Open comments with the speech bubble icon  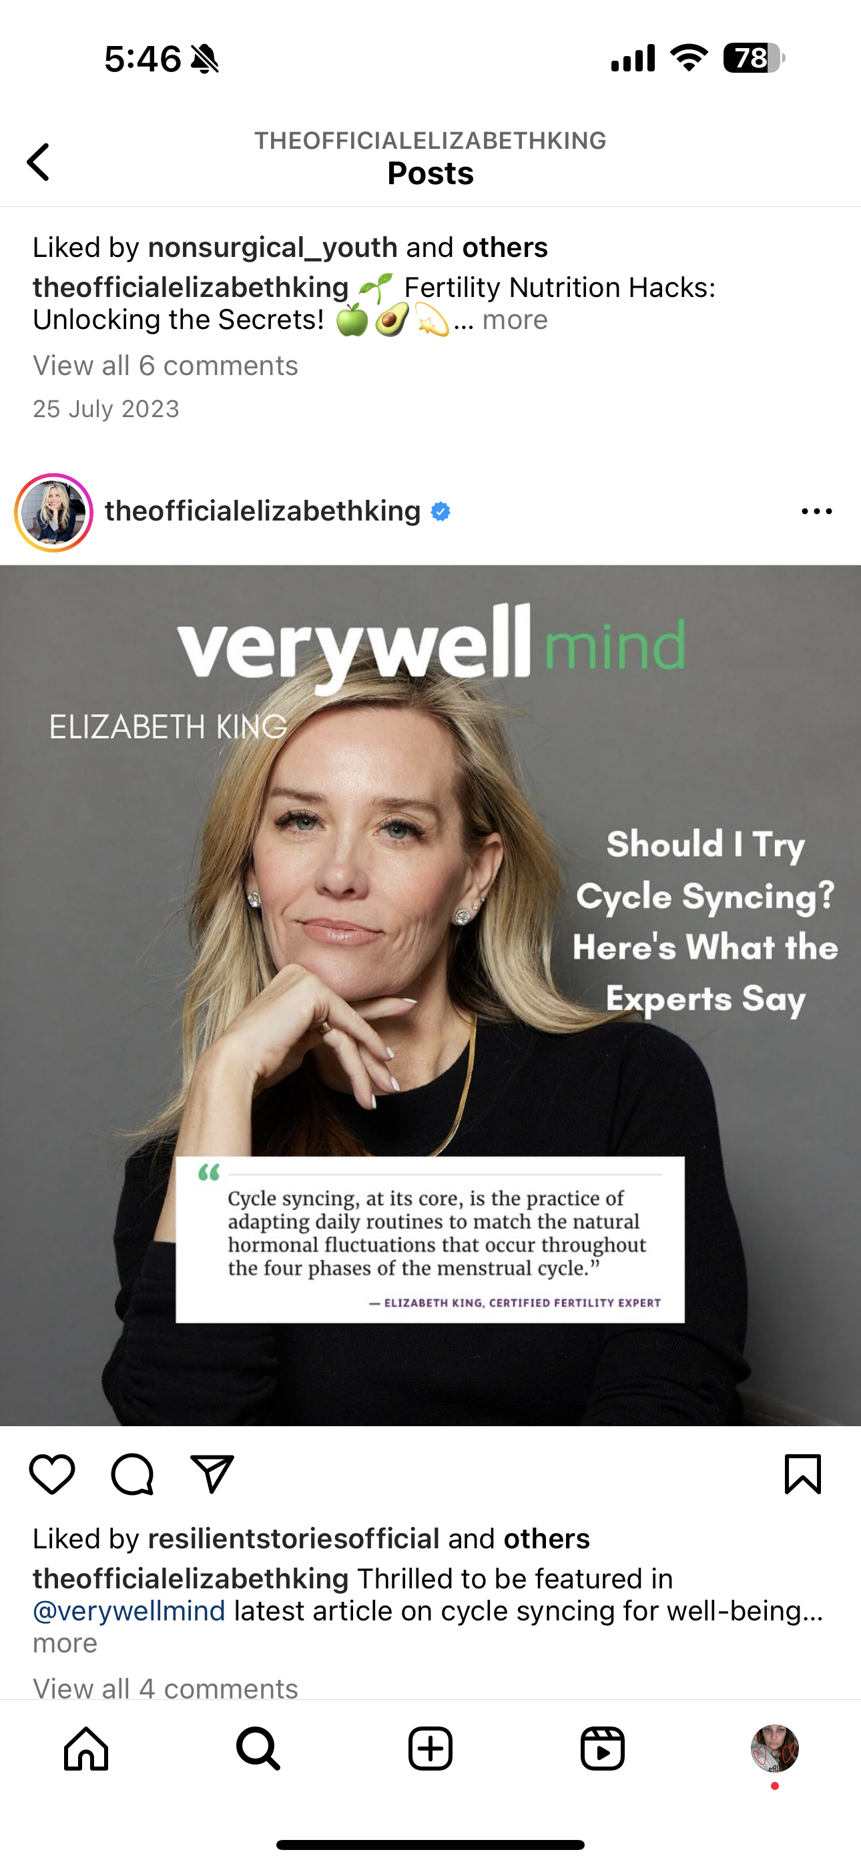click(132, 1474)
